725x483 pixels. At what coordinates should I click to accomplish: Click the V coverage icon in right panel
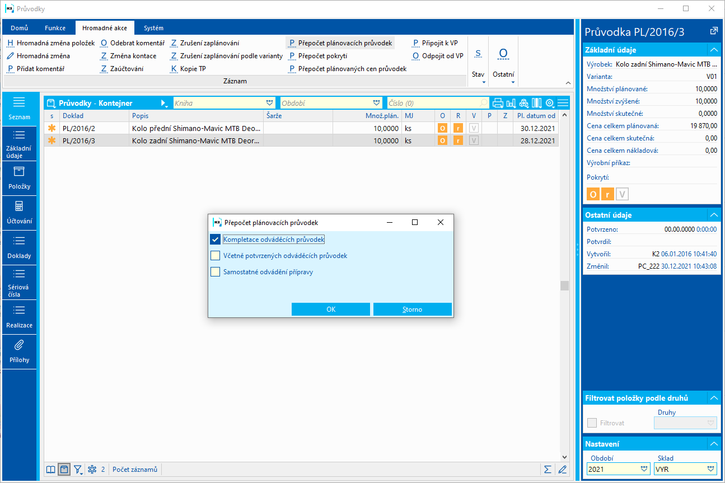click(x=623, y=194)
